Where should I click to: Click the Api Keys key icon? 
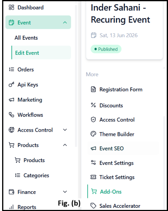[x=11, y=85]
